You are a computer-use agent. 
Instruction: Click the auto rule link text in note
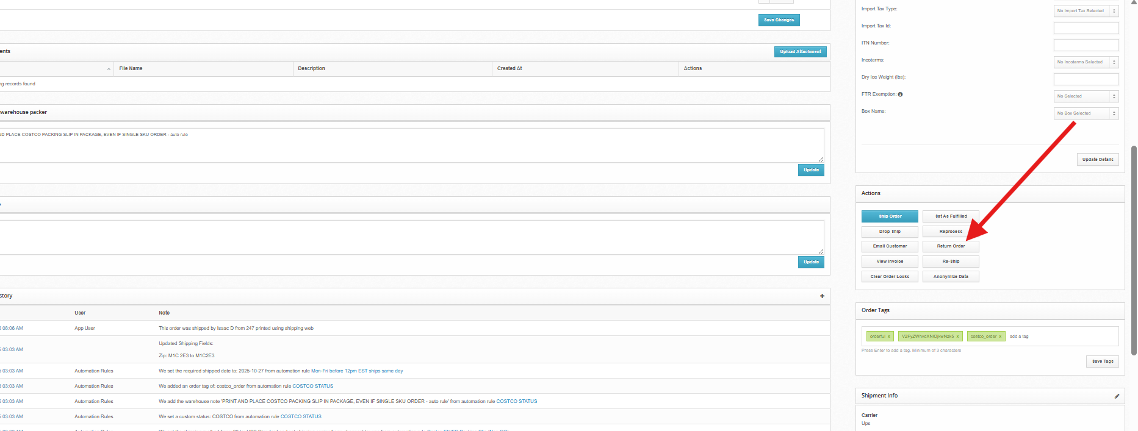click(x=179, y=135)
